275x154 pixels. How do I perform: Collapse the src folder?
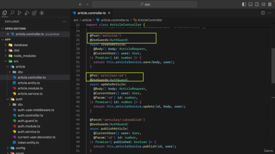16,61
